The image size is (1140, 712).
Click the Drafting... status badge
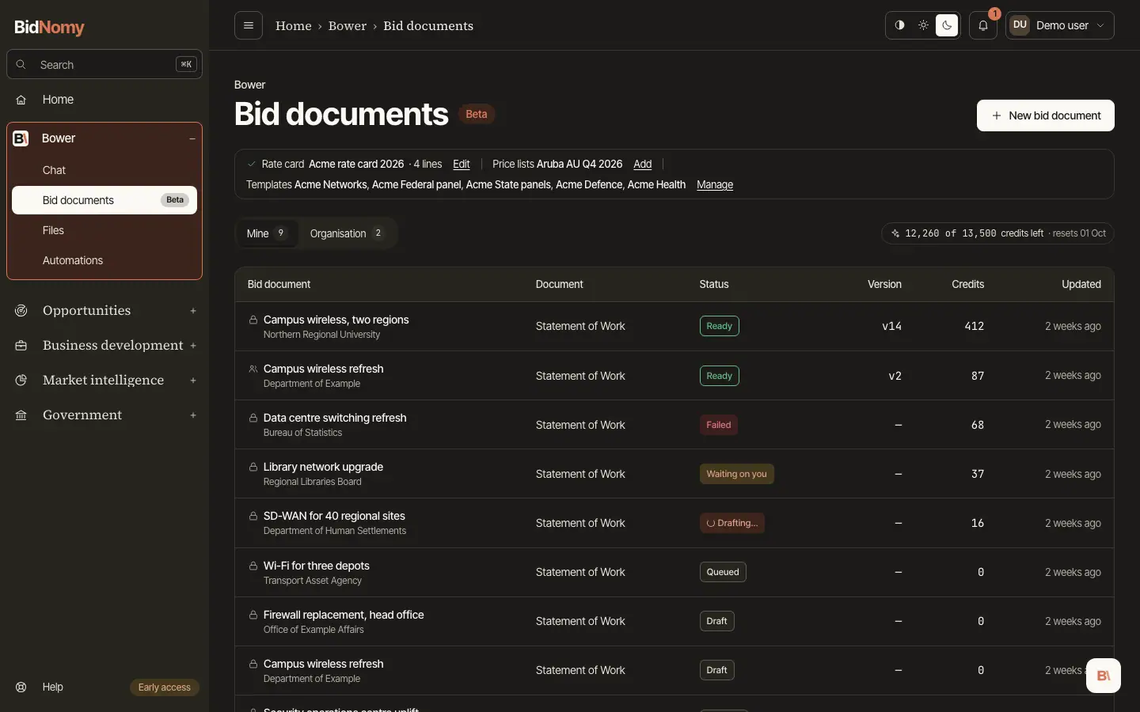[732, 523]
